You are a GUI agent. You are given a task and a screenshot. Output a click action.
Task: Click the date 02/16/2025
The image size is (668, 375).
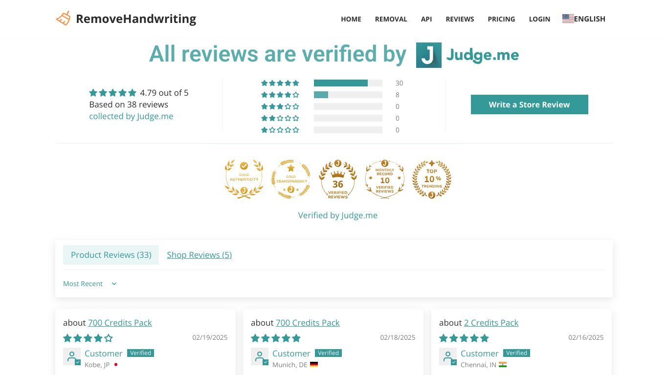click(x=586, y=337)
